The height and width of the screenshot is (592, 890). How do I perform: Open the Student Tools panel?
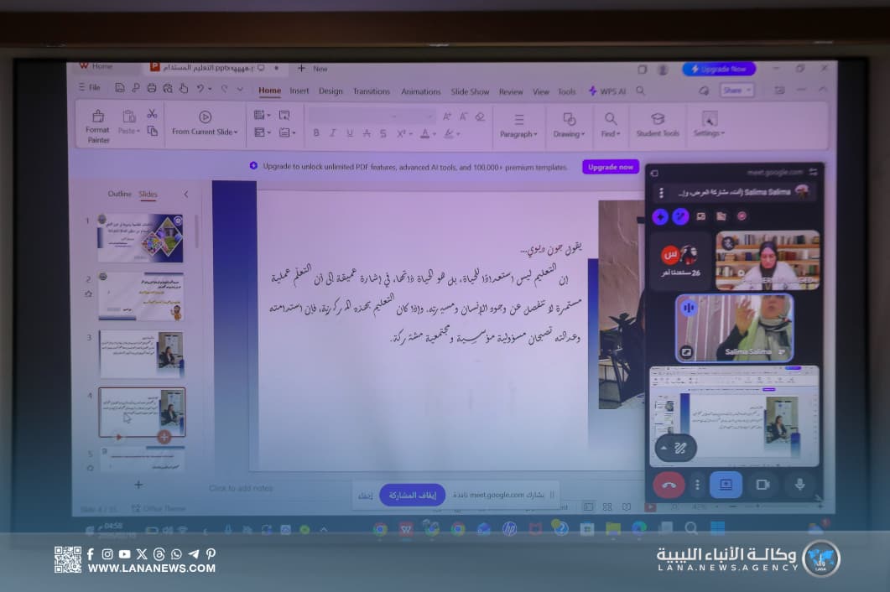click(658, 124)
